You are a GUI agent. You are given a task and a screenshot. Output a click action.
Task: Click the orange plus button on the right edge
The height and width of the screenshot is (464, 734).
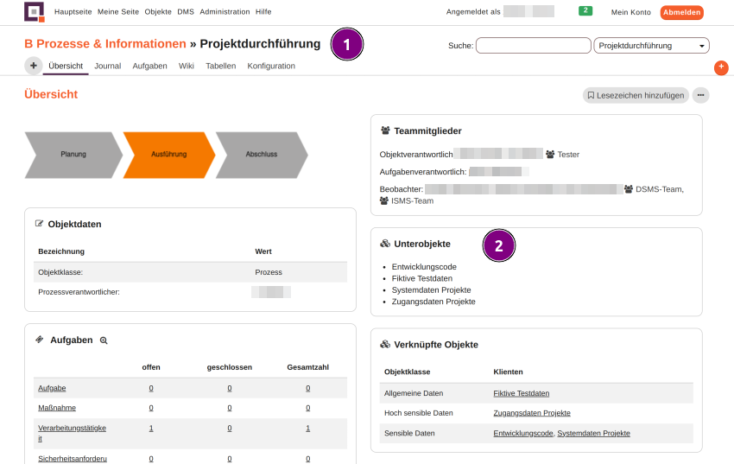coord(721,67)
